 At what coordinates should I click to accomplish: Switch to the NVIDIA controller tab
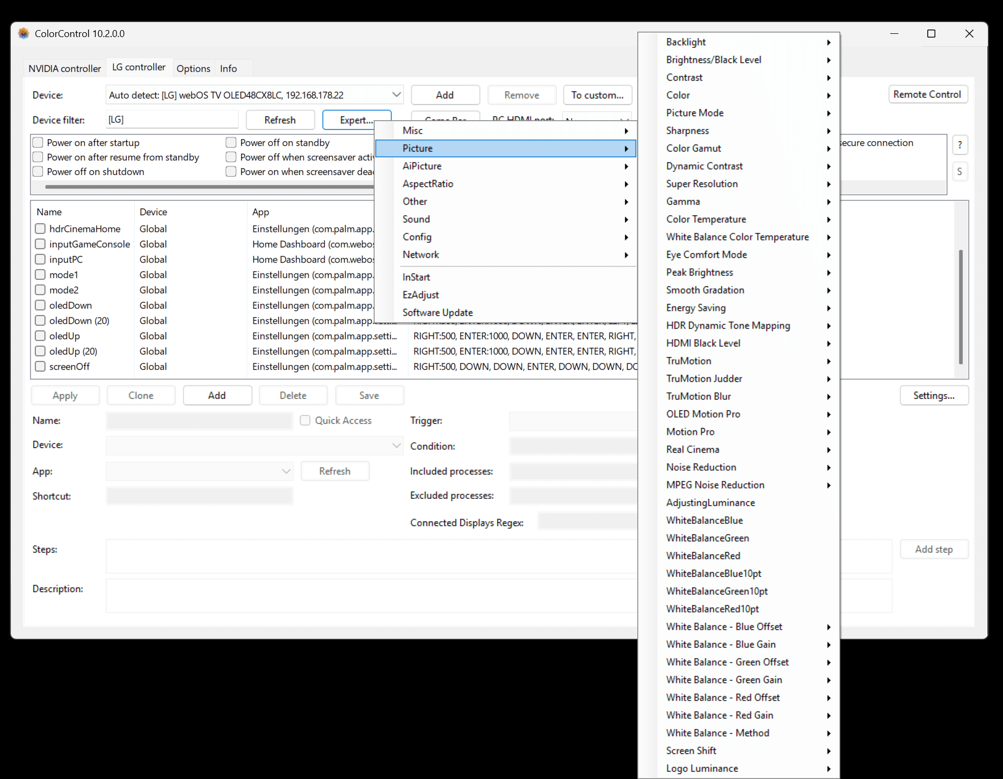65,69
